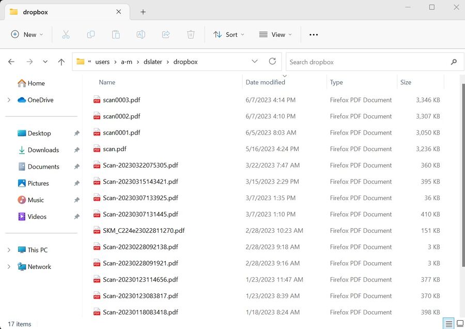Expand the This PC tree node
Image resolution: width=465 pixels, height=329 pixels.
(9, 250)
